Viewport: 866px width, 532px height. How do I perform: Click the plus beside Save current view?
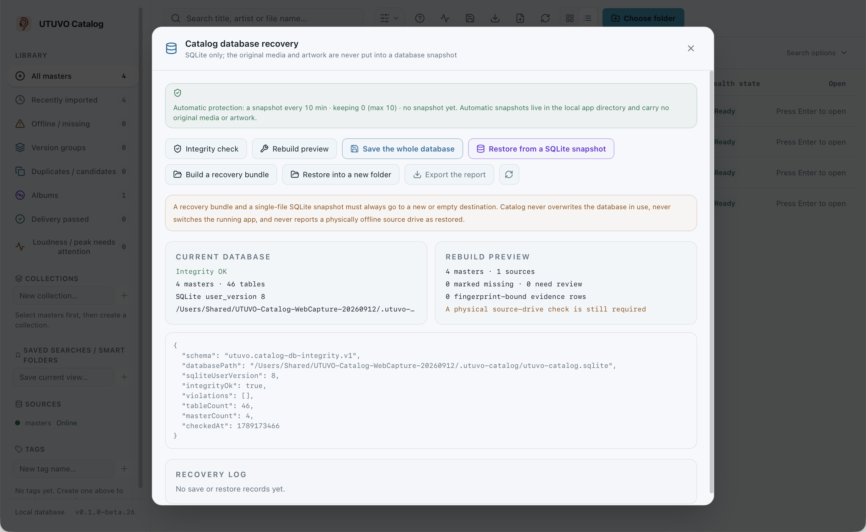pos(124,377)
